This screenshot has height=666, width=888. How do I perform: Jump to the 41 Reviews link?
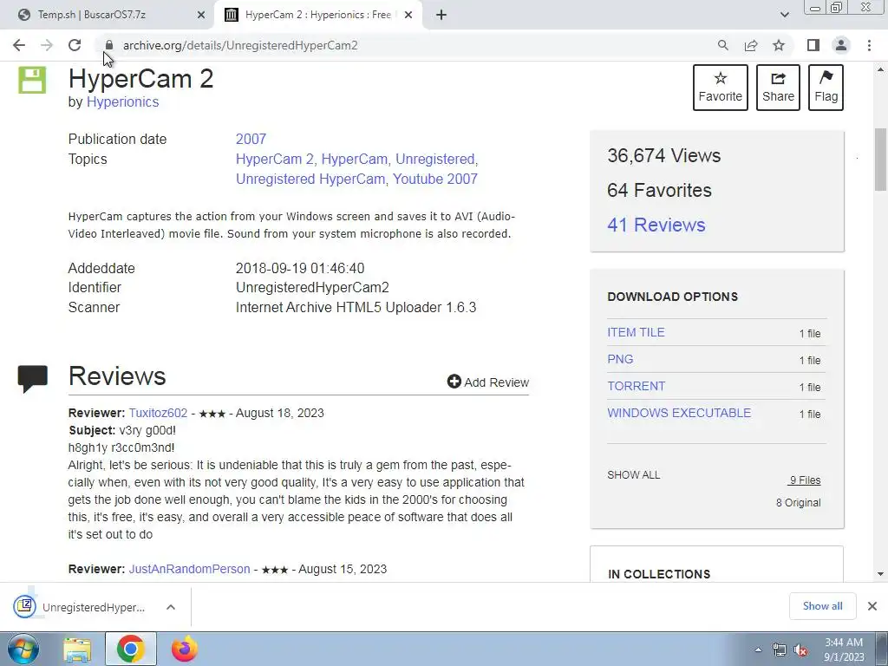[656, 225]
